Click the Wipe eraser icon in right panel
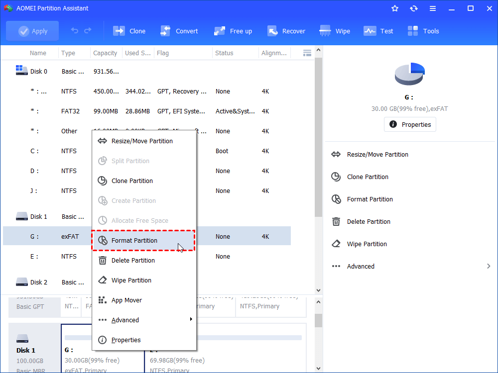Image resolution: width=498 pixels, height=373 pixels. coord(336,244)
